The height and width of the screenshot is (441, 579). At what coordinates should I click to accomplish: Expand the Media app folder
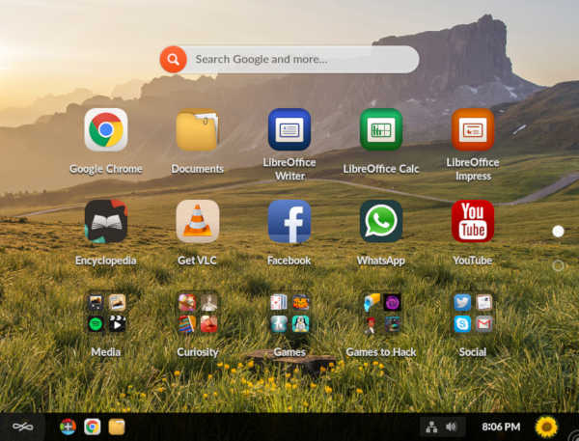105,313
